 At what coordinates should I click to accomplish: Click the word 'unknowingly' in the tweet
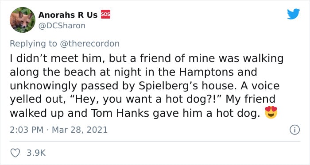tap(44, 86)
